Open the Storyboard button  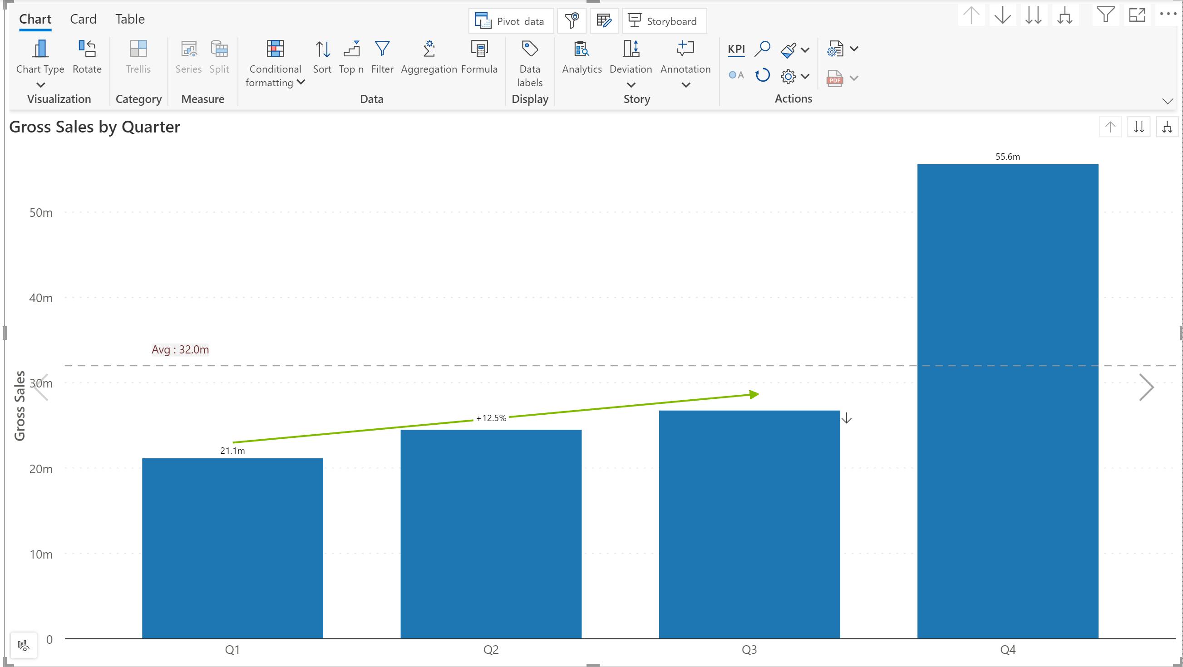click(664, 21)
